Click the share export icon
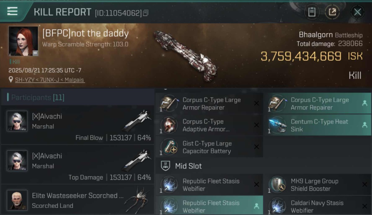The width and height of the screenshot is (372, 215). 332,12
